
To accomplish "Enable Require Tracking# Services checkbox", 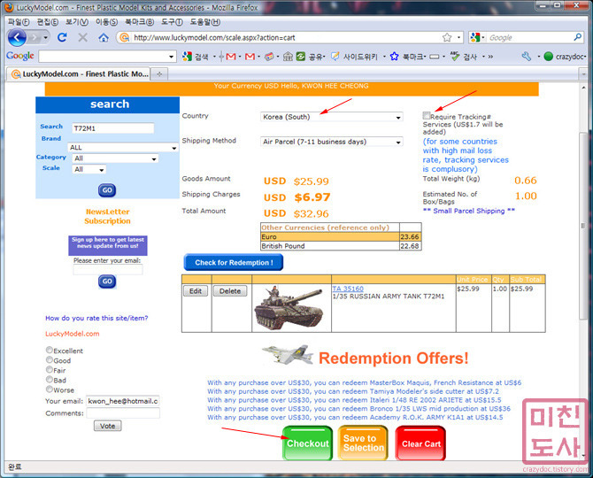I will click(x=427, y=115).
